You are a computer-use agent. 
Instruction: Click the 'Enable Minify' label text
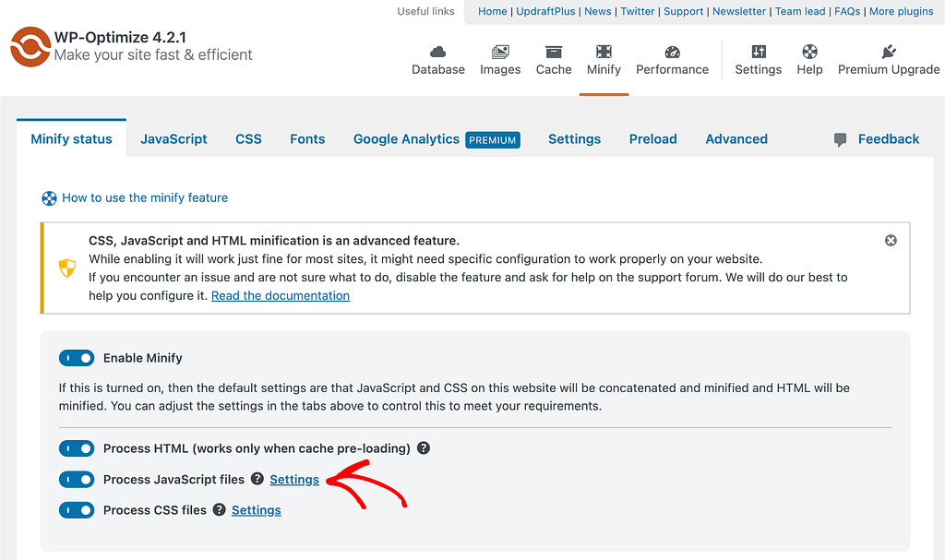pyautogui.click(x=143, y=358)
